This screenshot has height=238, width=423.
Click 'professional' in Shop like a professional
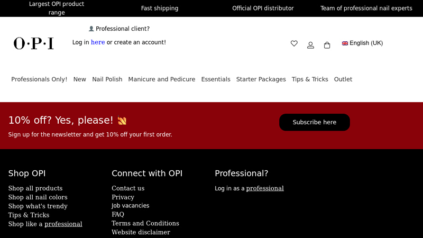click(63, 224)
